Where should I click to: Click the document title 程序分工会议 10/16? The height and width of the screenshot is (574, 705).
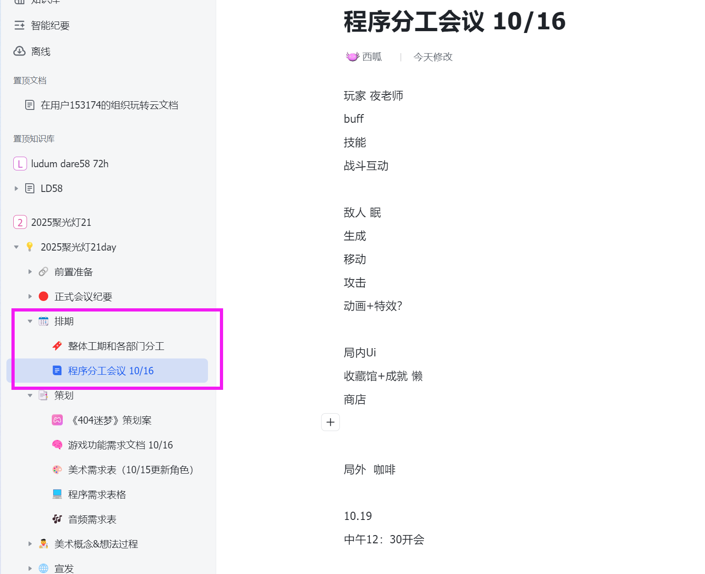click(x=455, y=22)
